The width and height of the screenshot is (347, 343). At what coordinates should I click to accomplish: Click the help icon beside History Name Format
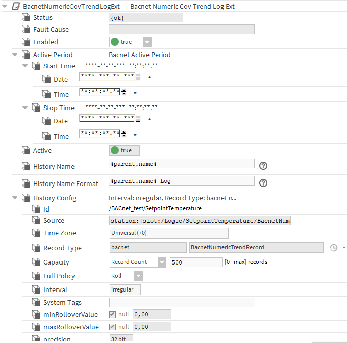pos(263,183)
